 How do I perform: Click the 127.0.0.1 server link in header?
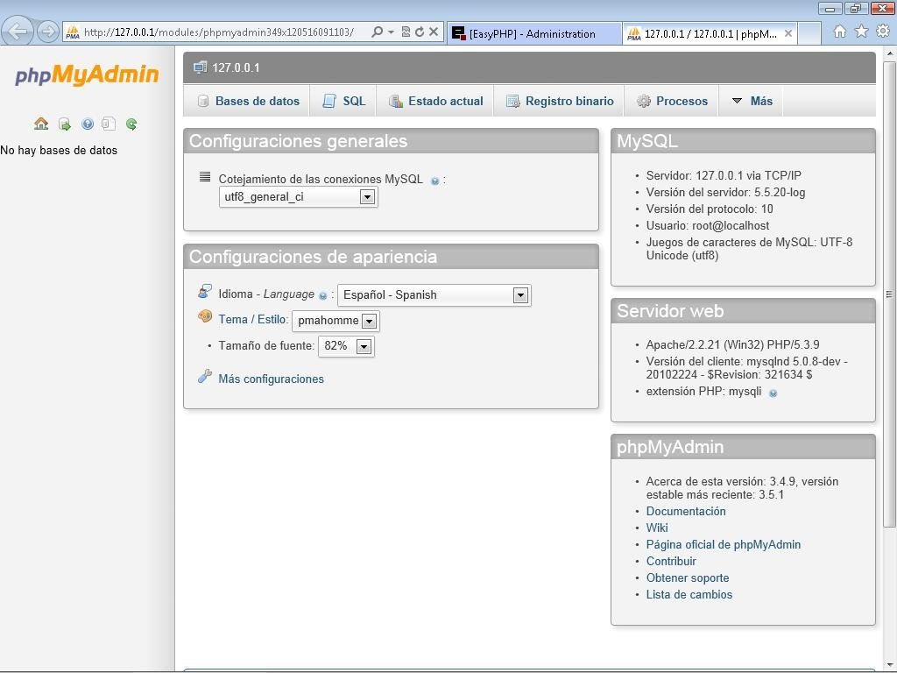click(236, 67)
